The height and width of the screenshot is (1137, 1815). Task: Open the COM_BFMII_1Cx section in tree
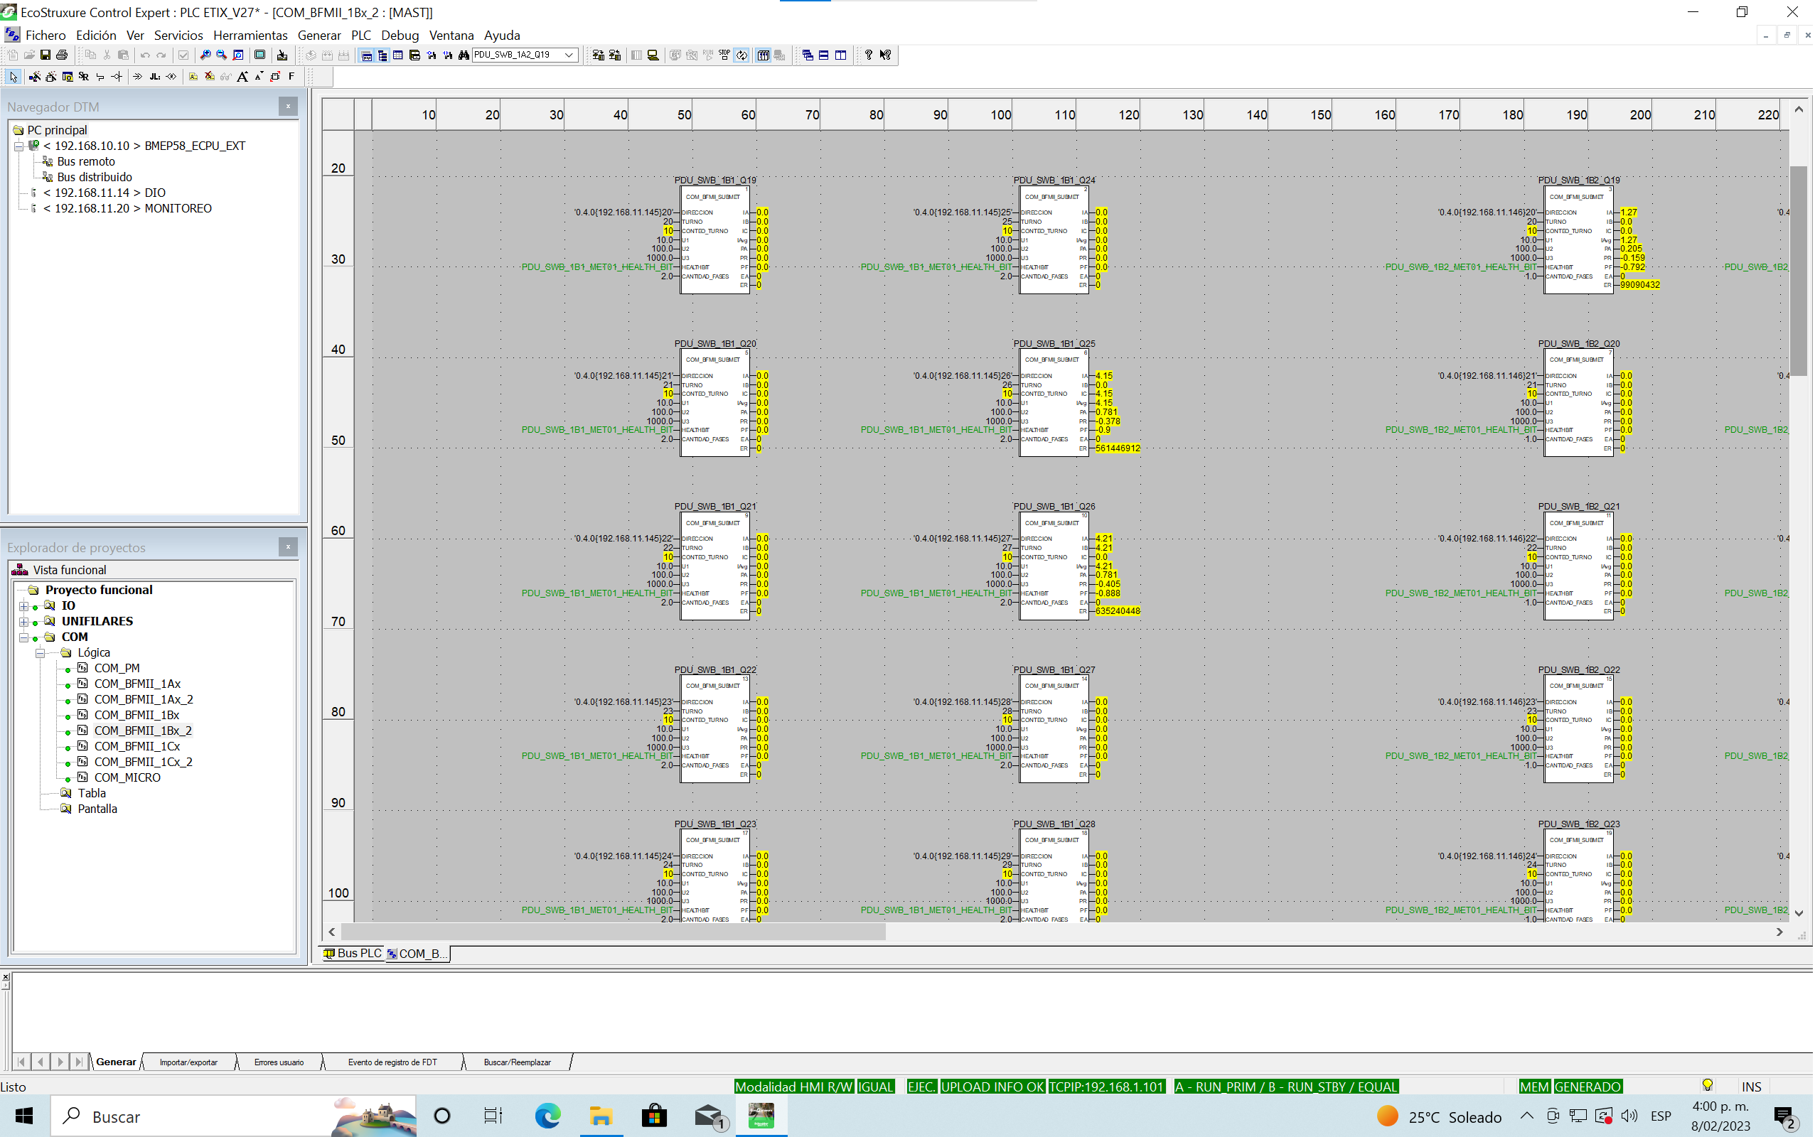pos(137,747)
